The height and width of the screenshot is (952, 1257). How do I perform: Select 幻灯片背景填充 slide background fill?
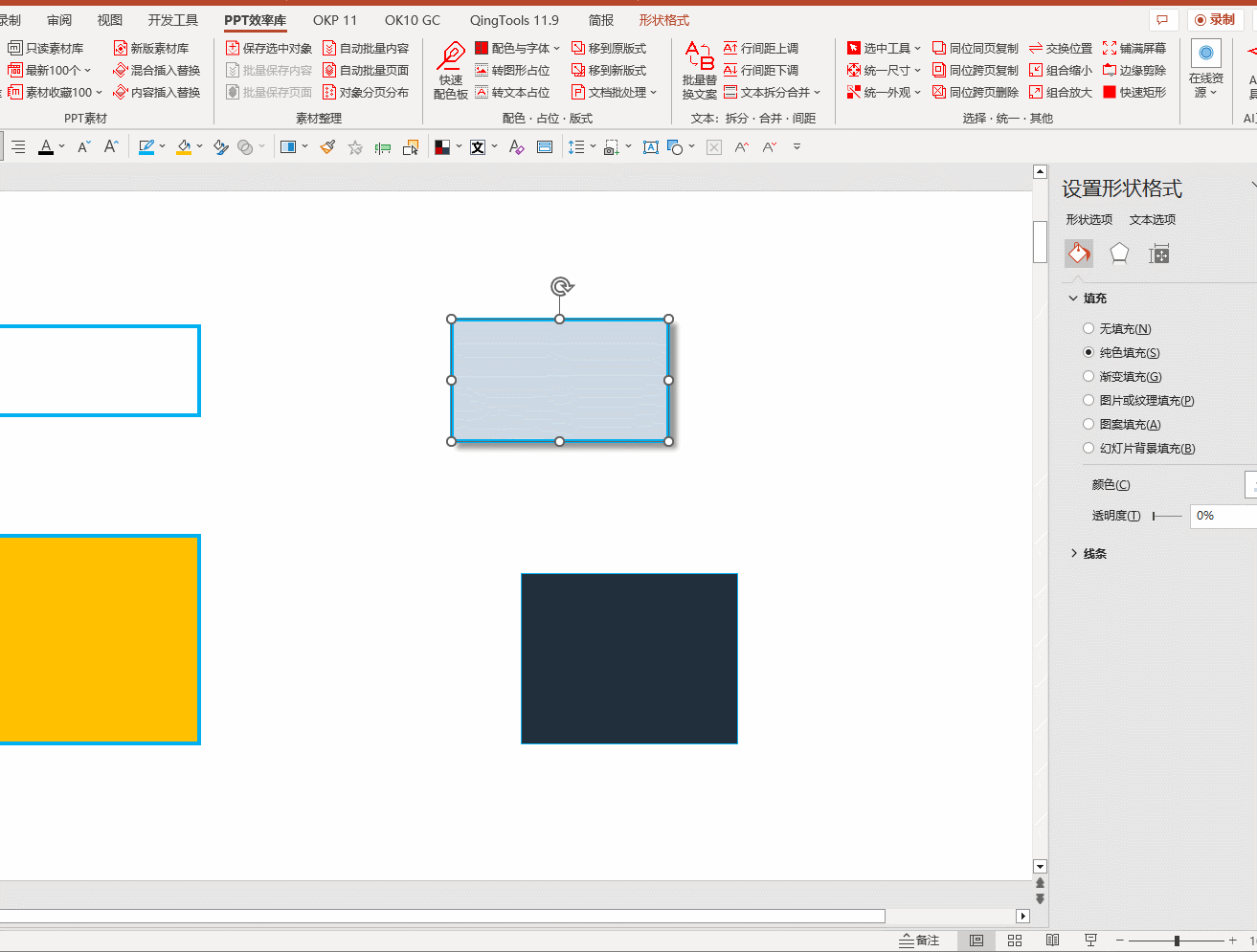[1139, 448]
